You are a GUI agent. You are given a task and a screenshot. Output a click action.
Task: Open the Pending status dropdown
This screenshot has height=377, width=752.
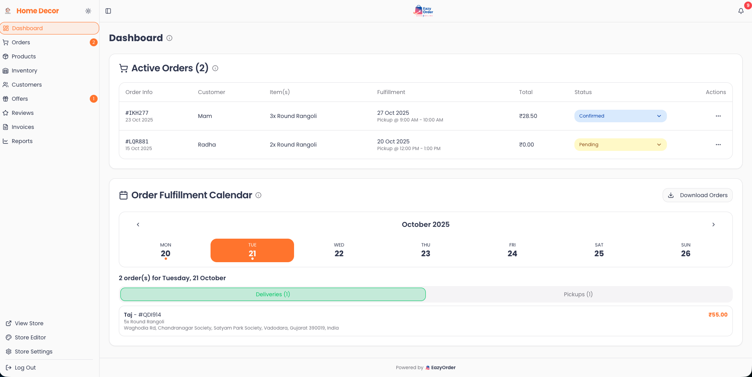620,145
